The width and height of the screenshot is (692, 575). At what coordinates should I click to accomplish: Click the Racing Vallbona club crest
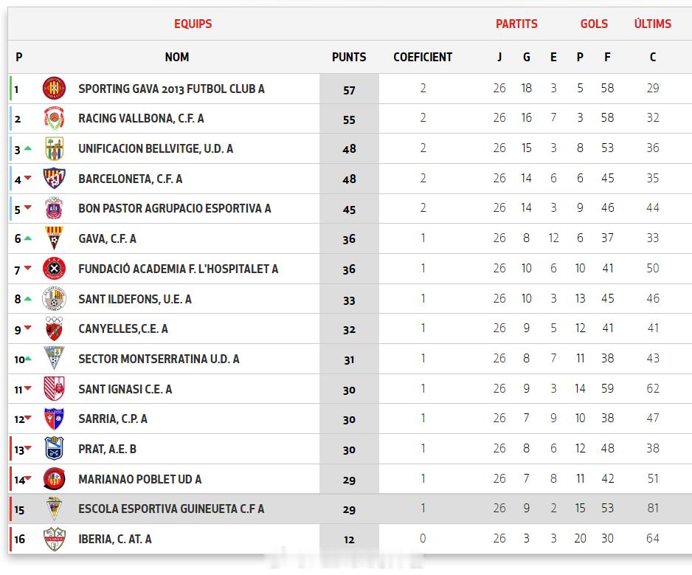point(55,118)
